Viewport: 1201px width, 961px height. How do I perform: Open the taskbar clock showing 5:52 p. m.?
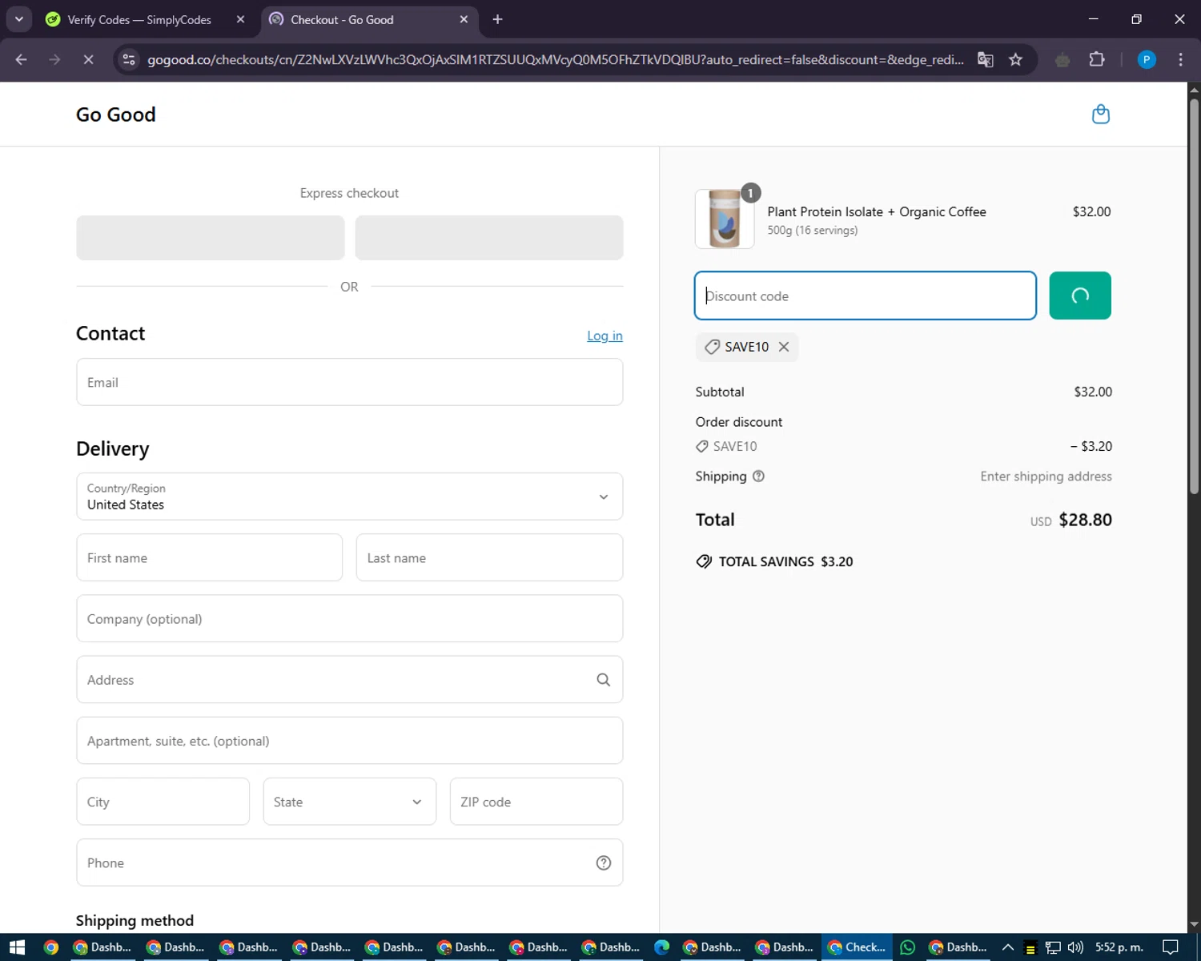(1119, 947)
